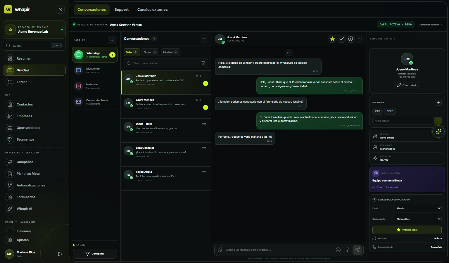Image resolution: width=449 pixels, height=263 pixels.
Task: Mark conversation as resolved with checkmark icon
Action: coord(341,39)
